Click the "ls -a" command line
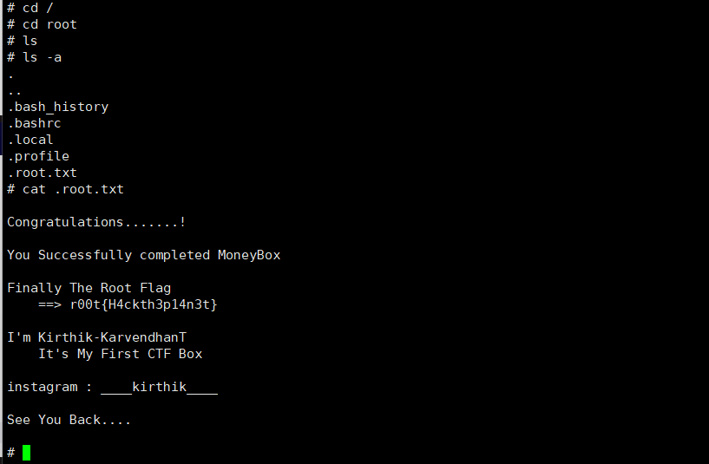Screen dimensions: 709x464 tap(34, 57)
